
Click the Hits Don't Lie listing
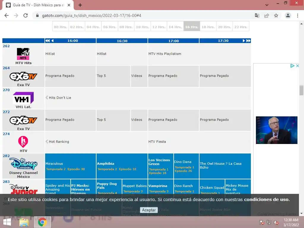pyautogui.click(x=60, y=98)
